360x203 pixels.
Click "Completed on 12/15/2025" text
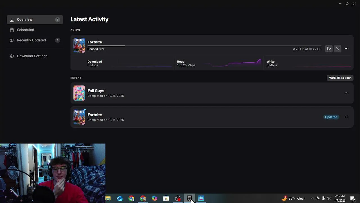click(105, 120)
